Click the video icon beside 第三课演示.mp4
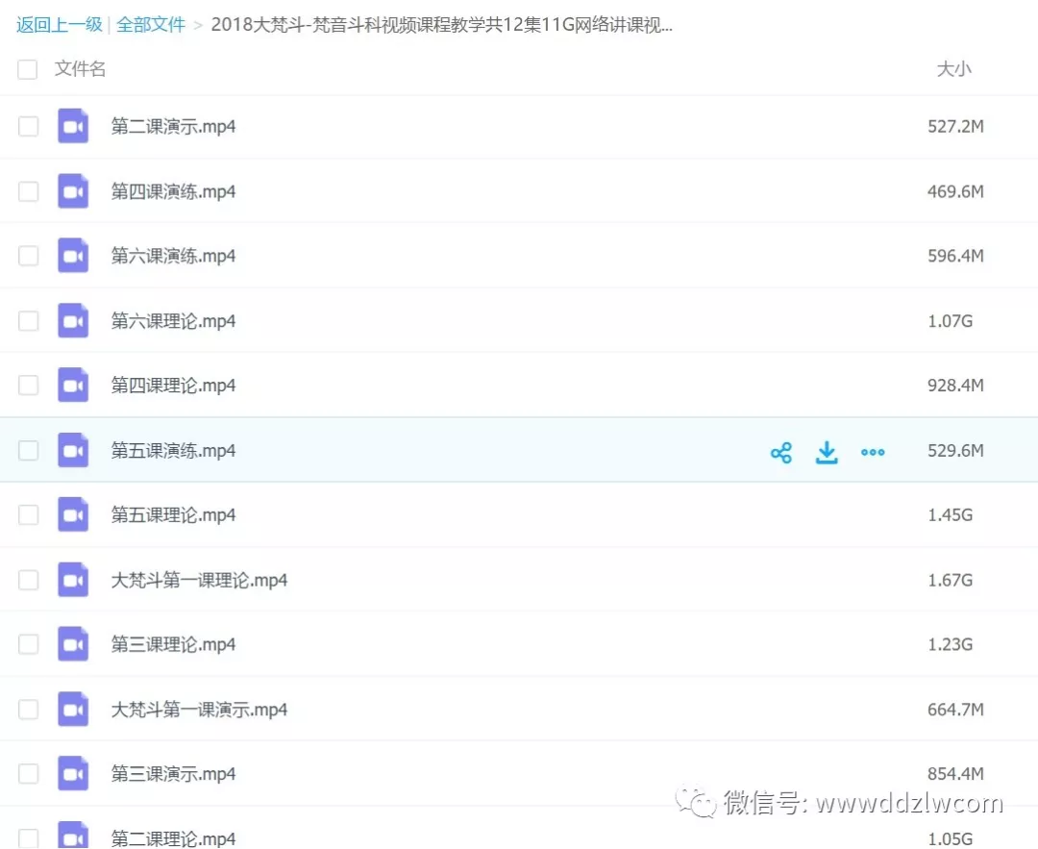The height and width of the screenshot is (849, 1038). 73,774
